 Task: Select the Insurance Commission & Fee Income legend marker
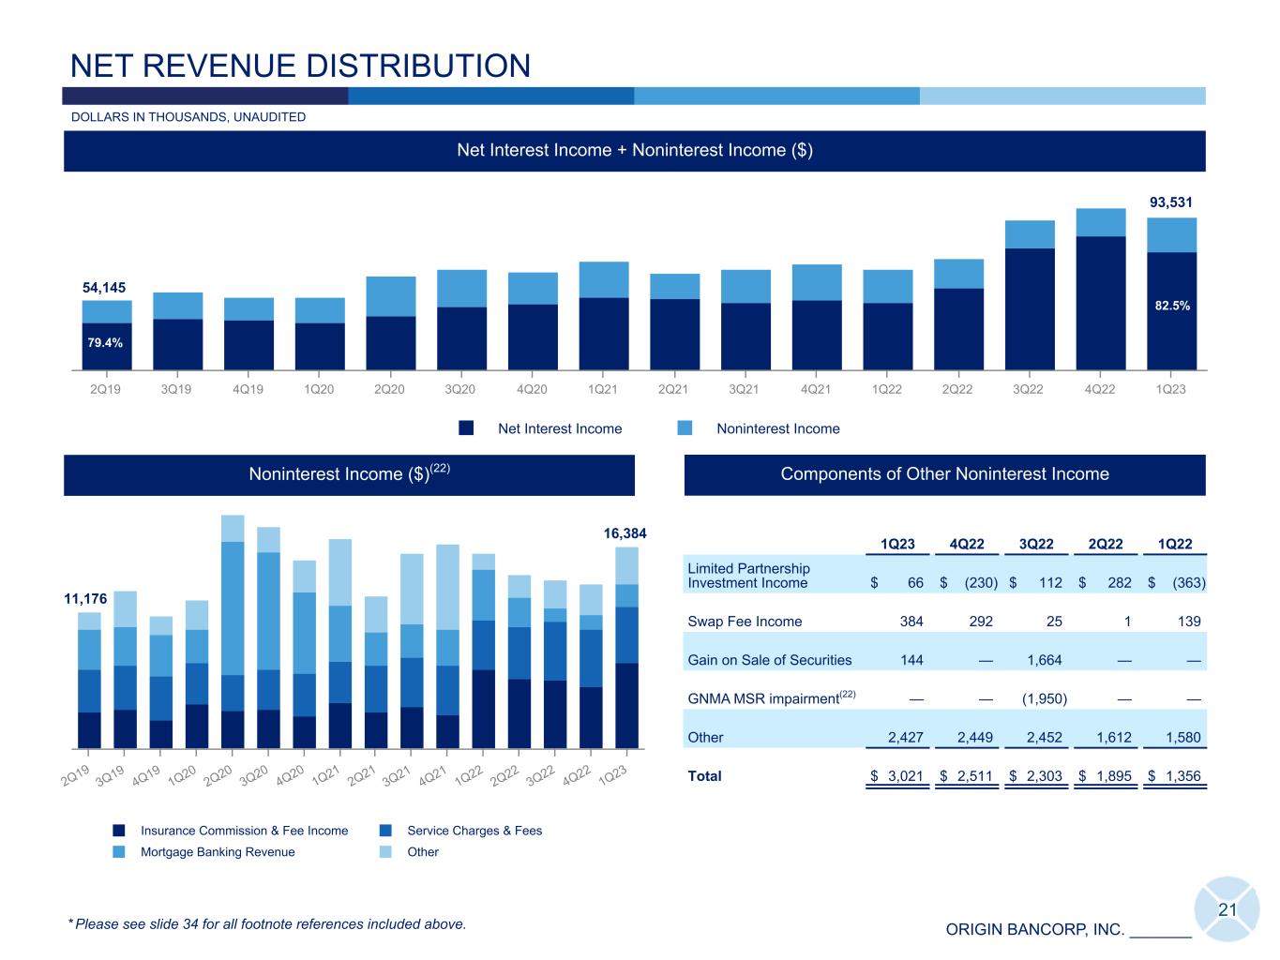[x=119, y=831]
